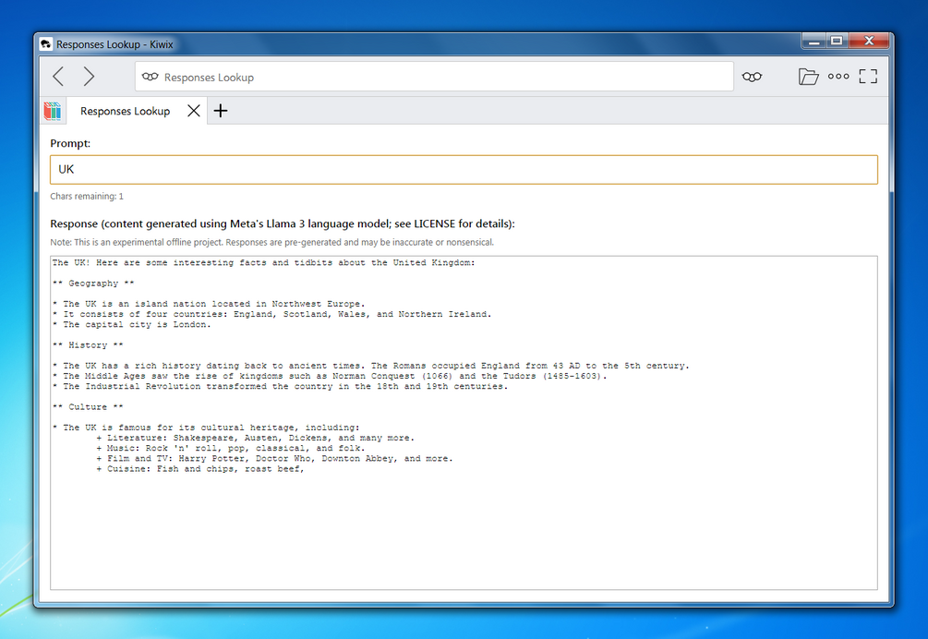The width and height of the screenshot is (928, 639).
Task: Open the three-dots menu
Action: [838, 77]
